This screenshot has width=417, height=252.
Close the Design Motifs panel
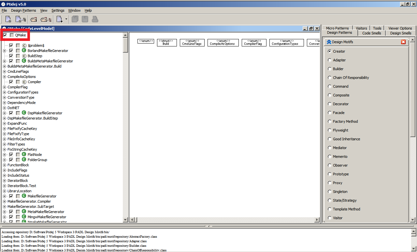coord(403,42)
